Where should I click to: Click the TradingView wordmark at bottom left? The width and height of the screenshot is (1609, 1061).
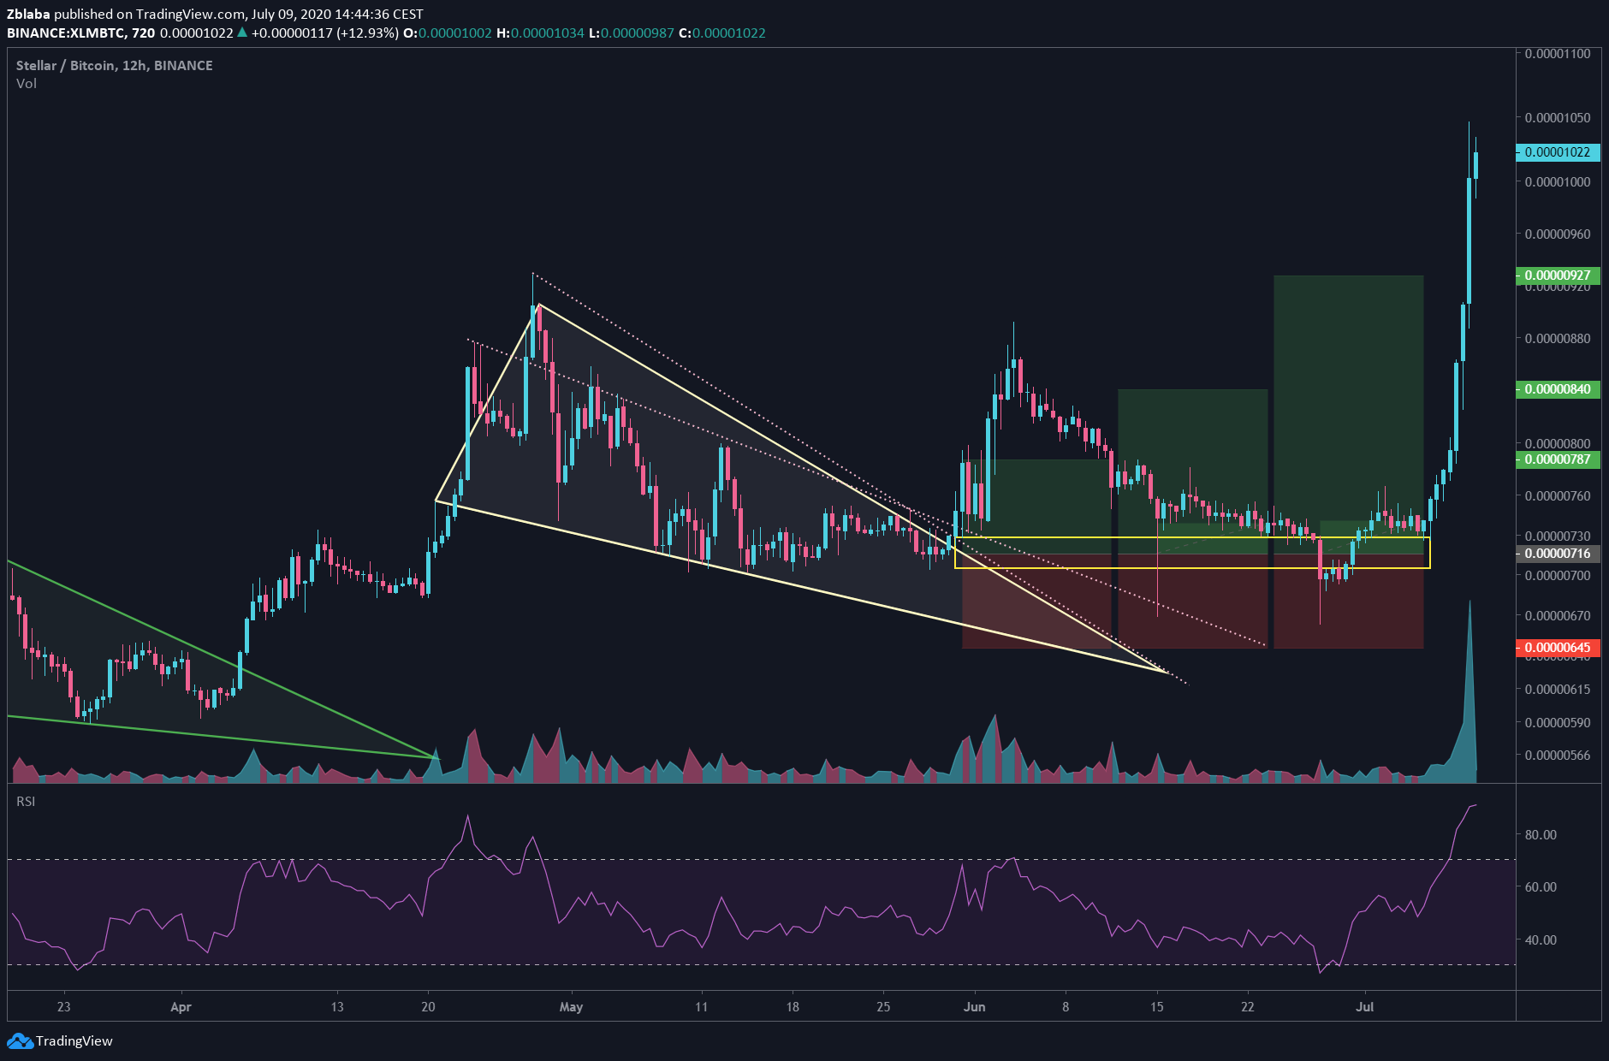tap(74, 1041)
